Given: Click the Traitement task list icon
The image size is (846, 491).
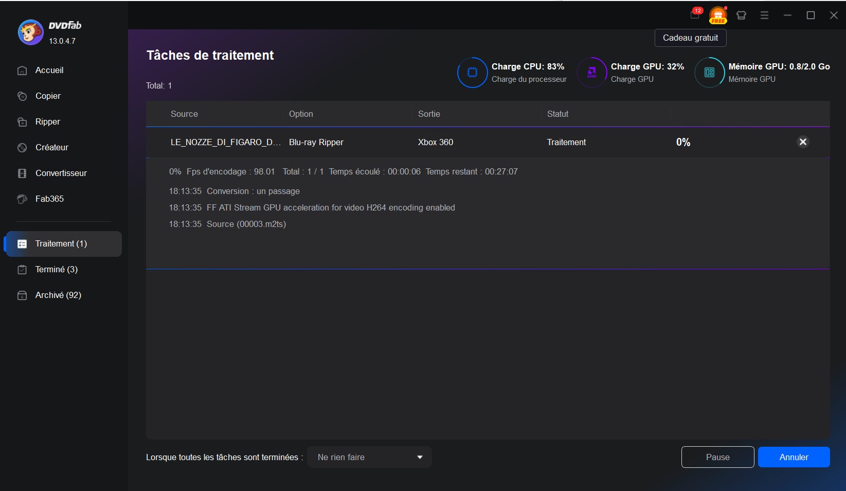Looking at the screenshot, I should tap(22, 244).
